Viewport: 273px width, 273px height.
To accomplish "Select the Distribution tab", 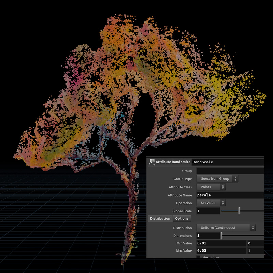I will [160, 218].
